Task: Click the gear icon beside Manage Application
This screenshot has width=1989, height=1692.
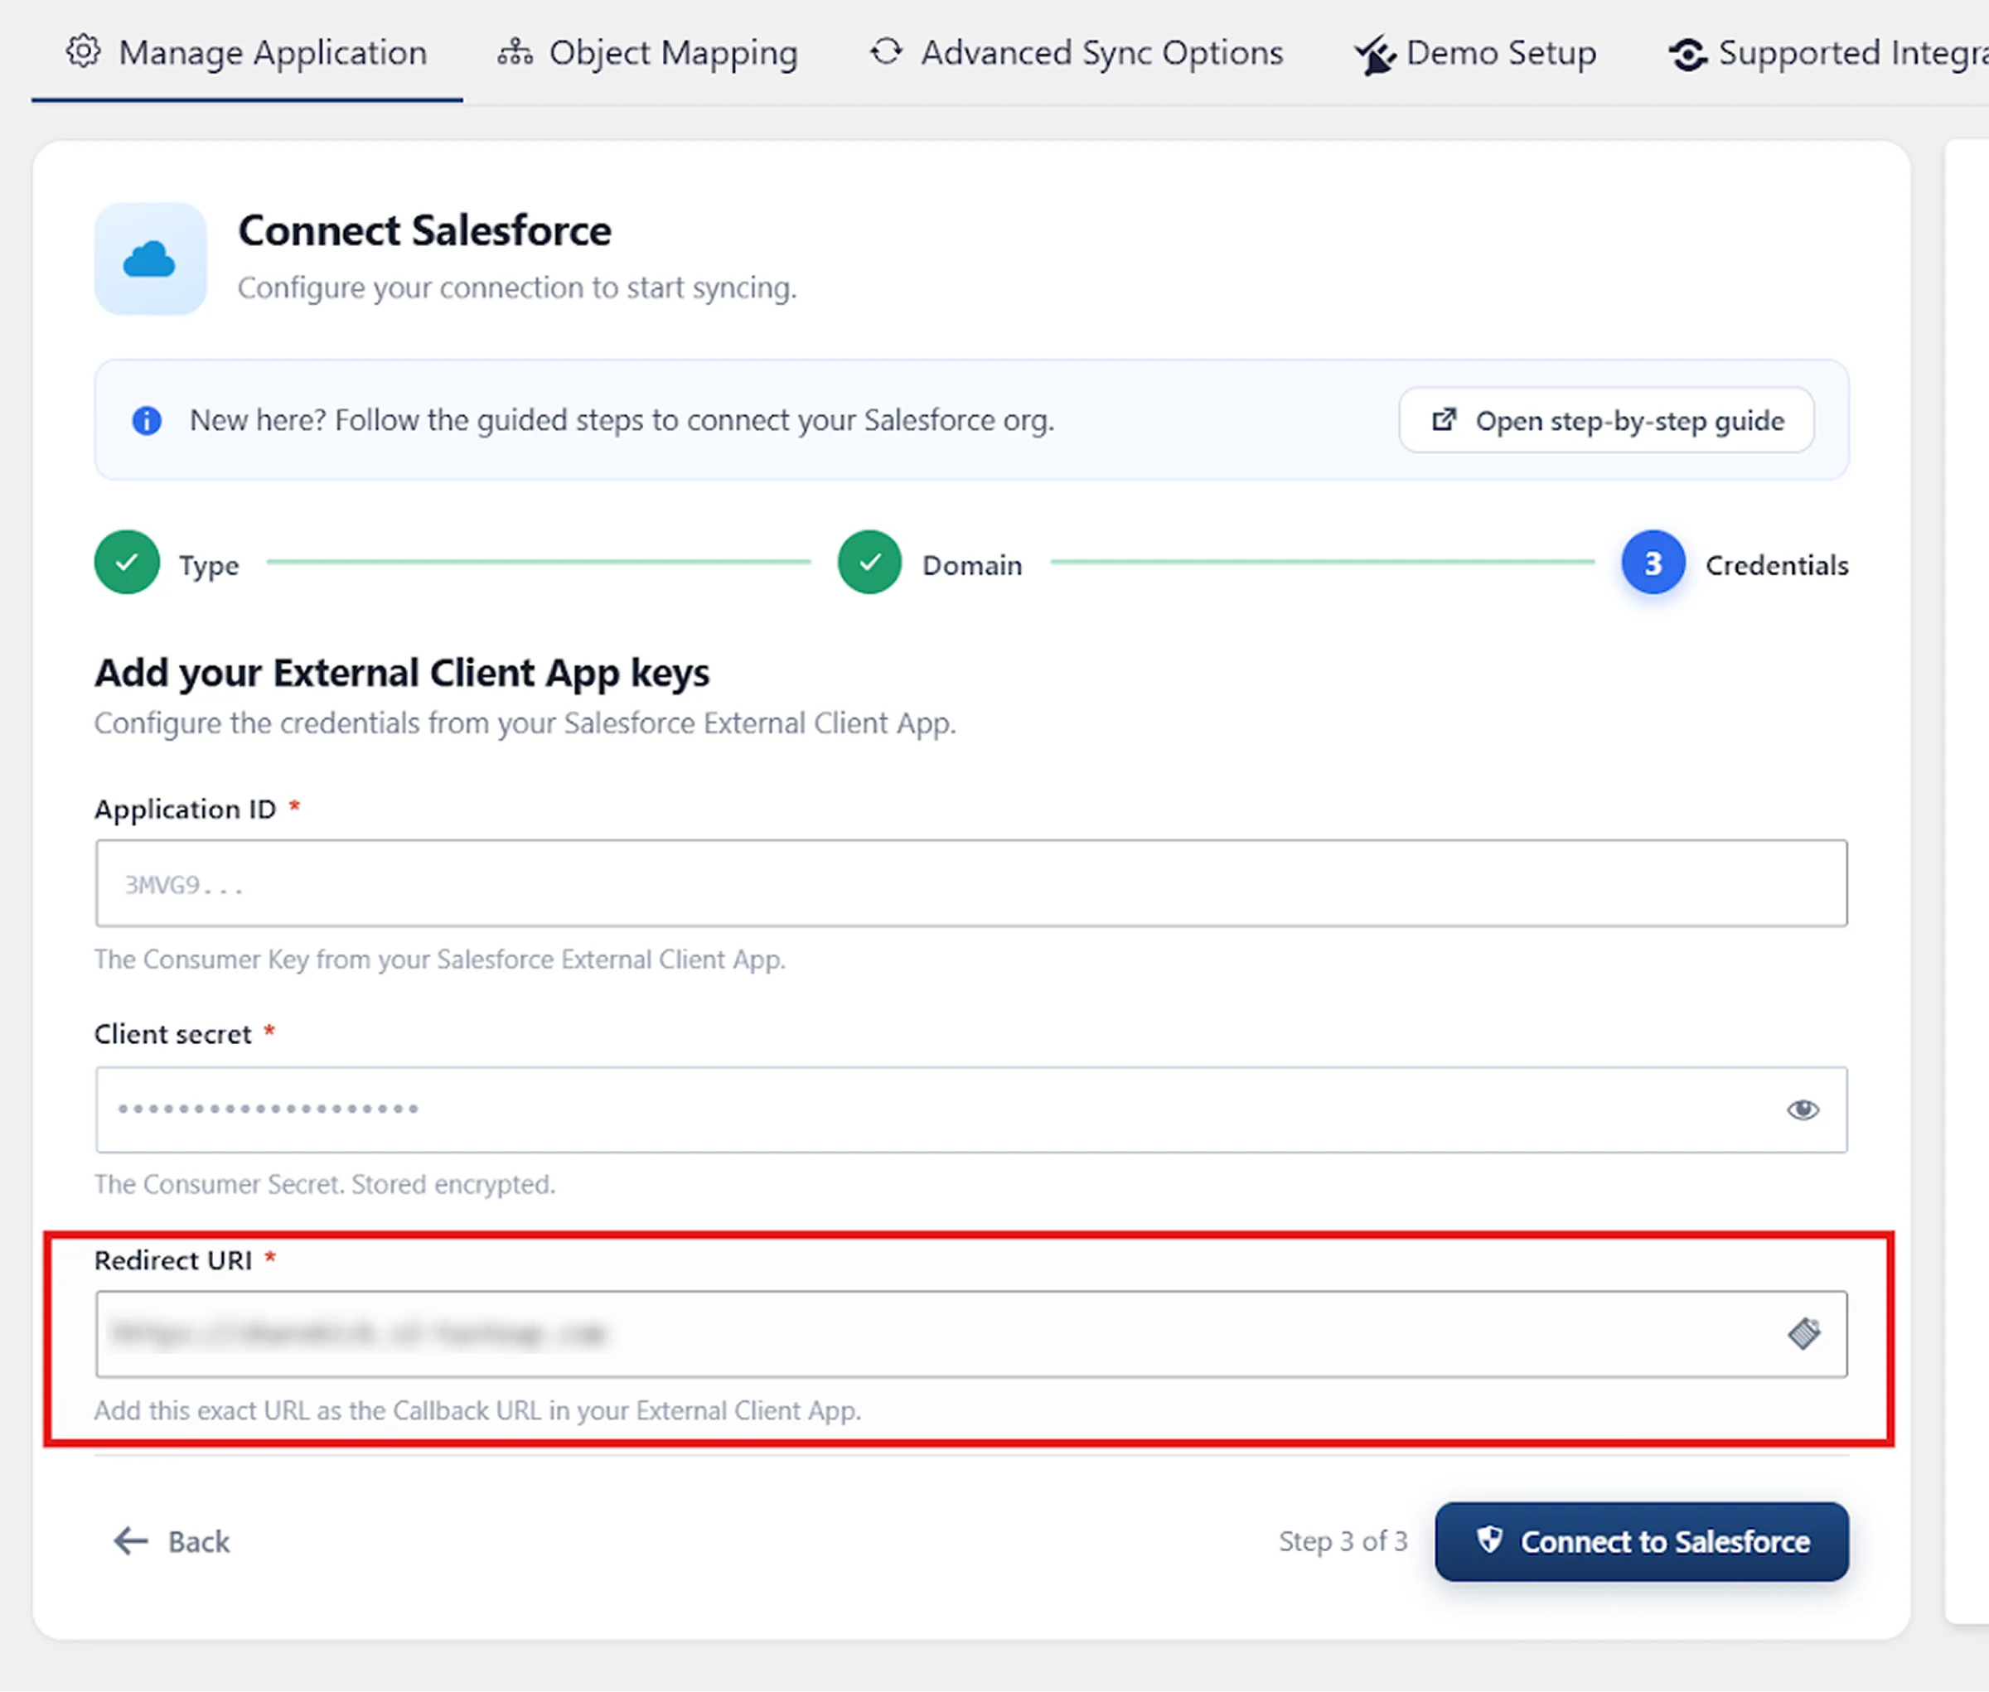Action: point(84,51)
